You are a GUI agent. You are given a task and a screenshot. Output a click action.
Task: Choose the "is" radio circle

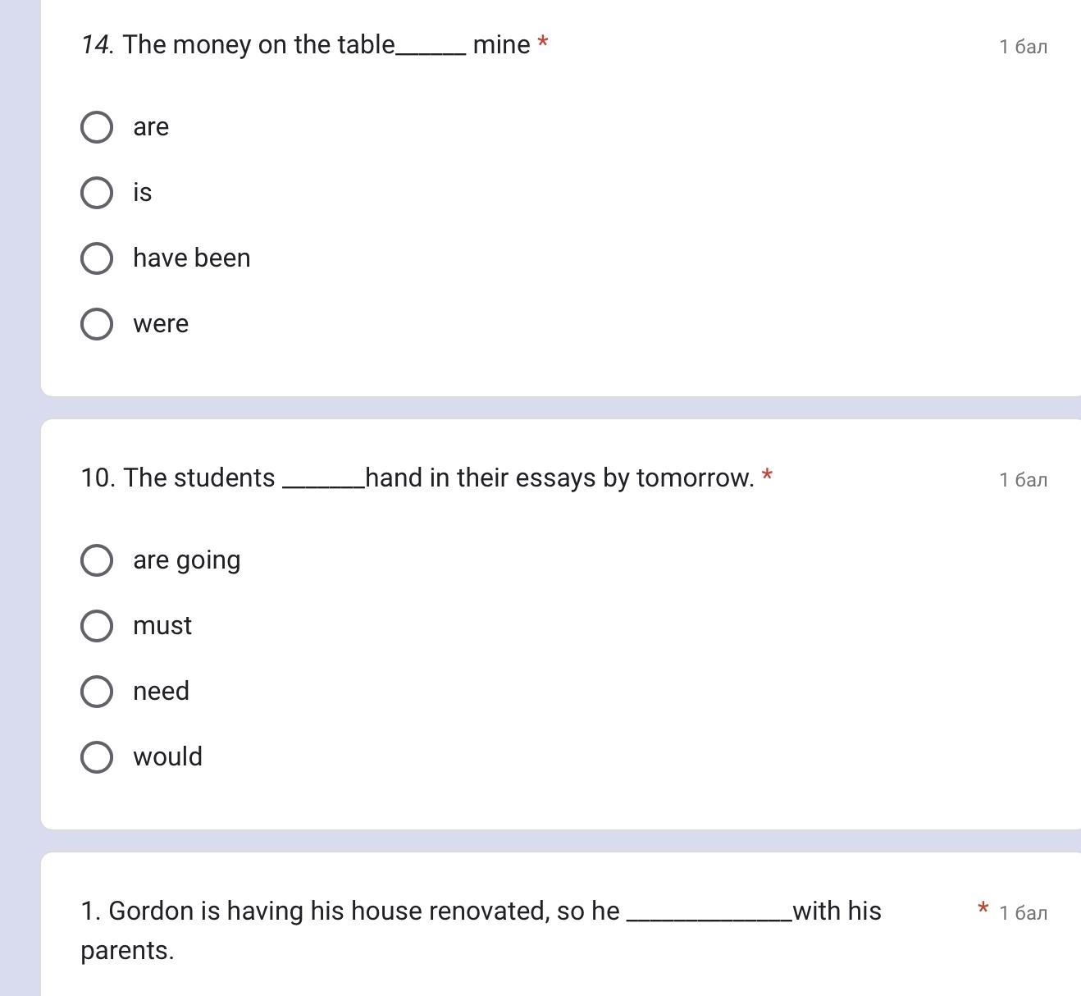[x=97, y=193]
